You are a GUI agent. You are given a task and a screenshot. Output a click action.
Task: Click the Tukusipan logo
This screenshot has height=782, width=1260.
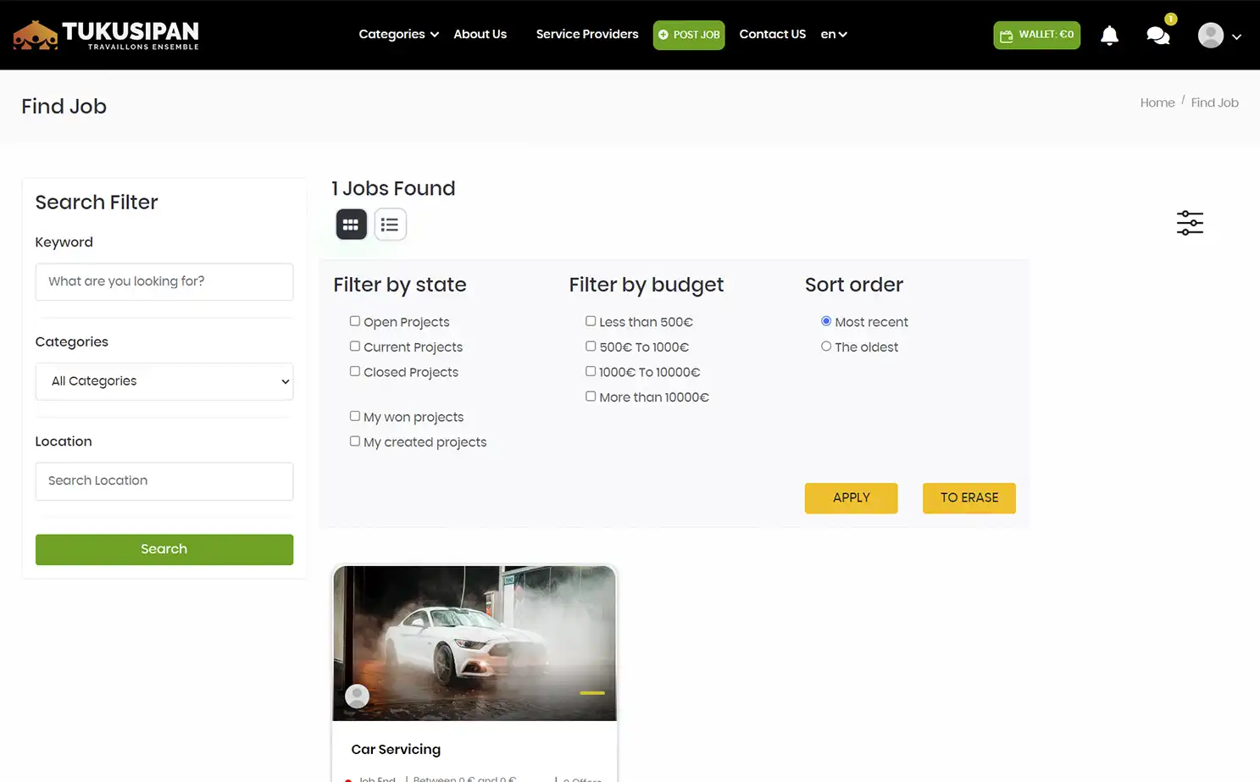[x=105, y=35]
